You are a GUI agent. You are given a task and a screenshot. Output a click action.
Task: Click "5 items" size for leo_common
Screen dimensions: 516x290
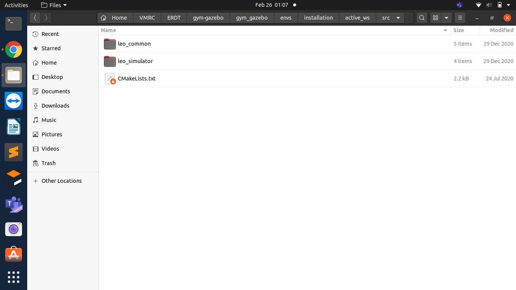click(x=463, y=44)
